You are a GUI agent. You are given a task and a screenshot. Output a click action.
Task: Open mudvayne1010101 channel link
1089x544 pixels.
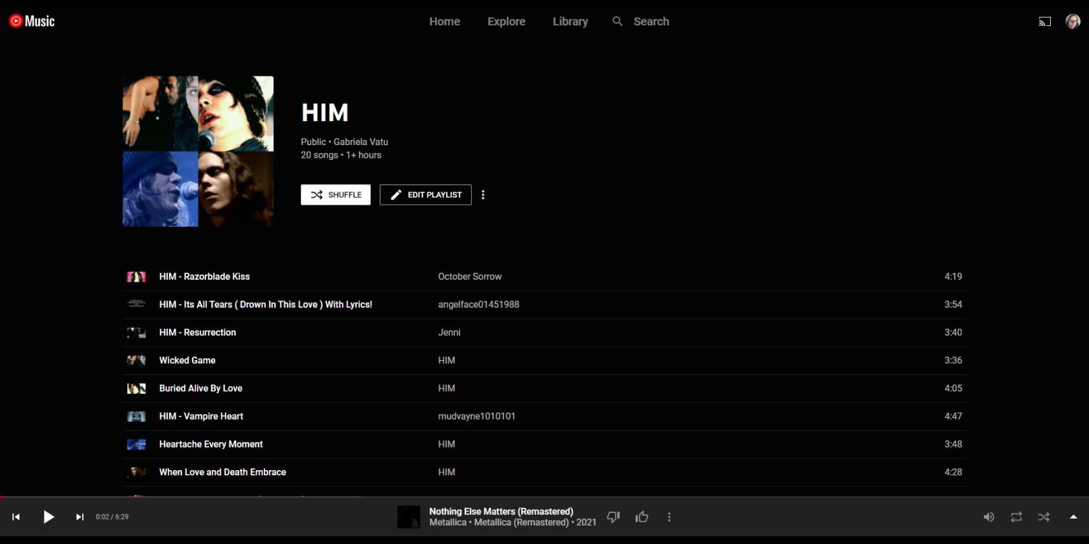pos(476,416)
